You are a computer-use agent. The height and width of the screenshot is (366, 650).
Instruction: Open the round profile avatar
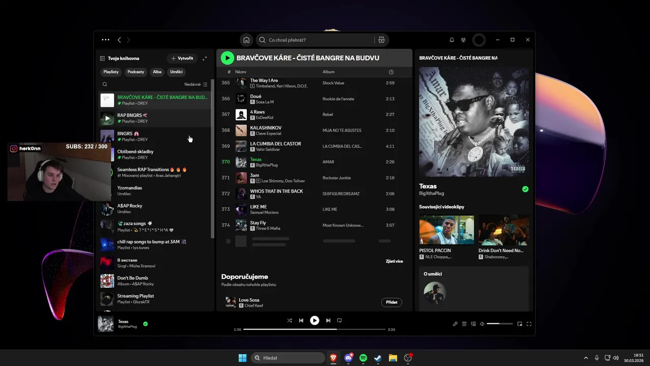[479, 40]
